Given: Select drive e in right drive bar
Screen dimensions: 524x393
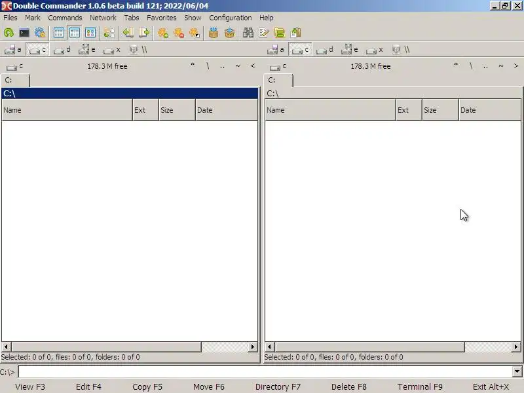Looking at the screenshot, I should (x=350, y=50).
